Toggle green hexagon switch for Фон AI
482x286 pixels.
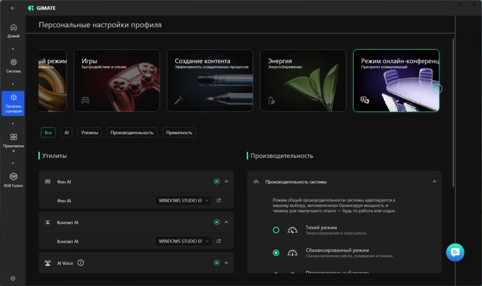click(x=217, y=182)
